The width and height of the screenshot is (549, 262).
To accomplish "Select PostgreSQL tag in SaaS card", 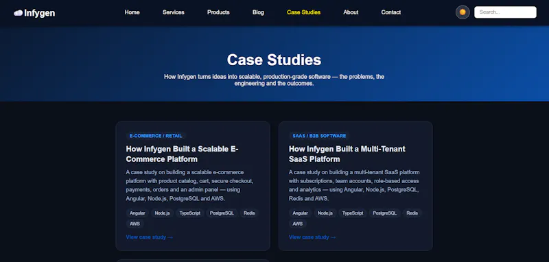I will tap(385, 213).
